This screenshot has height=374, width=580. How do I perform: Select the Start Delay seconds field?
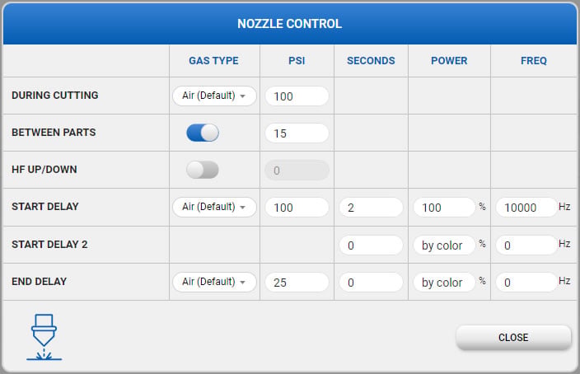pyautogui.click(x=371, y=207)
